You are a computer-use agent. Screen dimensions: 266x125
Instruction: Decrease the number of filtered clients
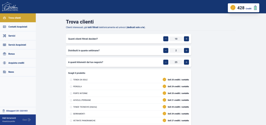166,39
